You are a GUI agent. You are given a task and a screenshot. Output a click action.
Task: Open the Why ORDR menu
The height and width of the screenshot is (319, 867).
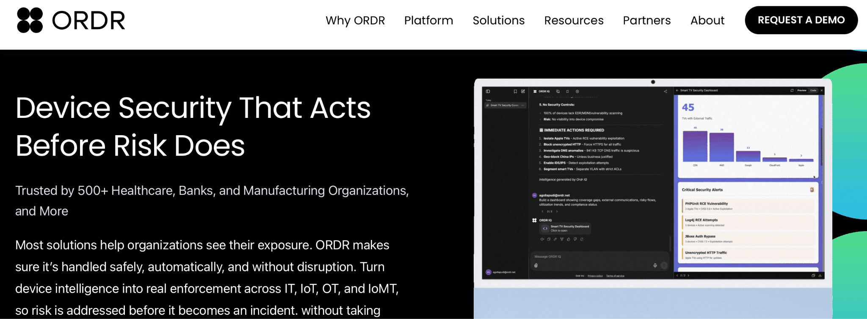click(x=355, y=20)
